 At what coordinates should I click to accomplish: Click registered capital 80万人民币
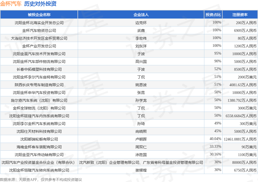point(247,38)
